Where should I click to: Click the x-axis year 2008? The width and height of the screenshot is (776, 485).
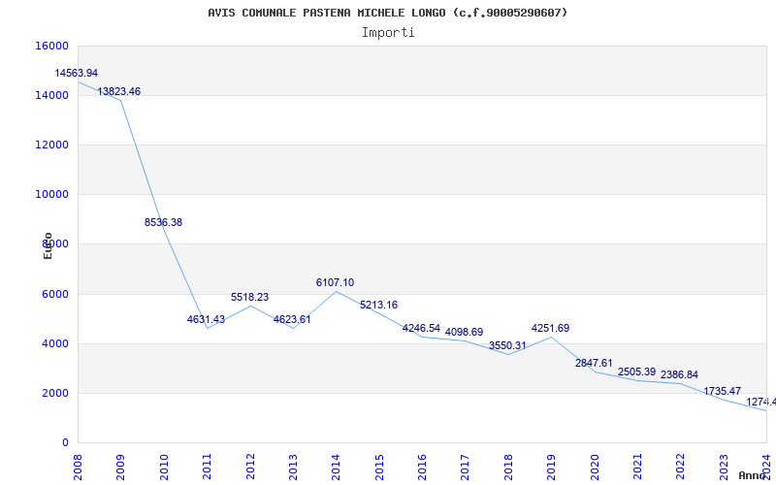pyautogui.click(x=78, y=467)
